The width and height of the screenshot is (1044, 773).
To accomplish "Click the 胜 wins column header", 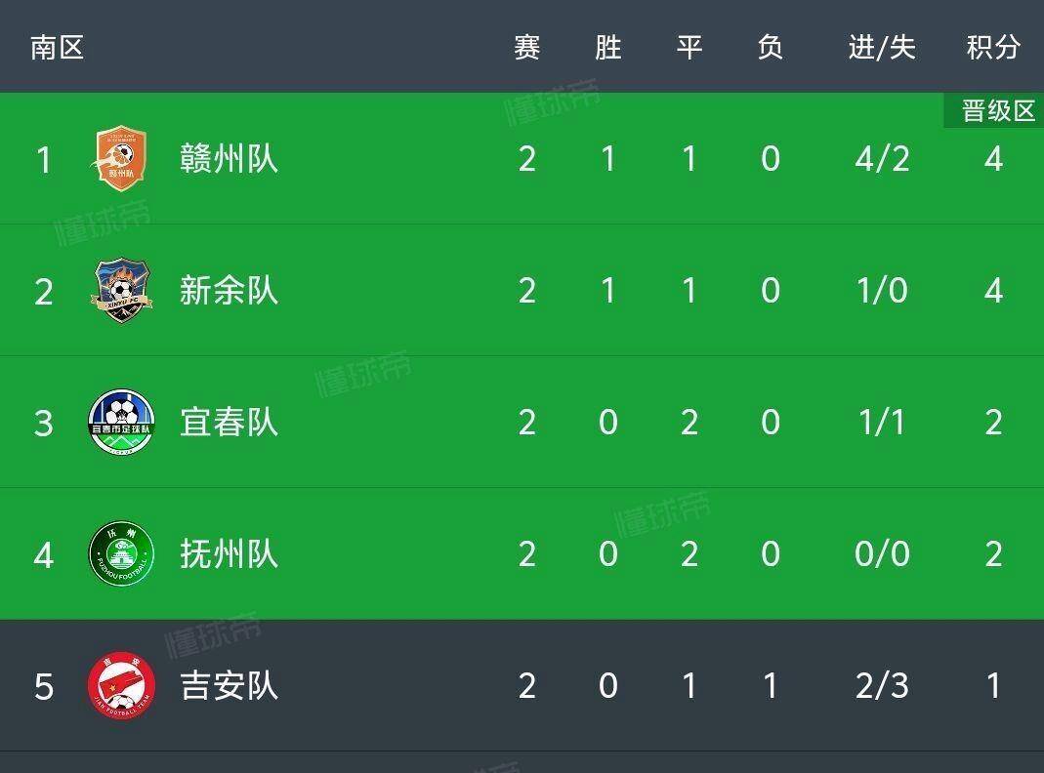I will [x=607, y=47].
